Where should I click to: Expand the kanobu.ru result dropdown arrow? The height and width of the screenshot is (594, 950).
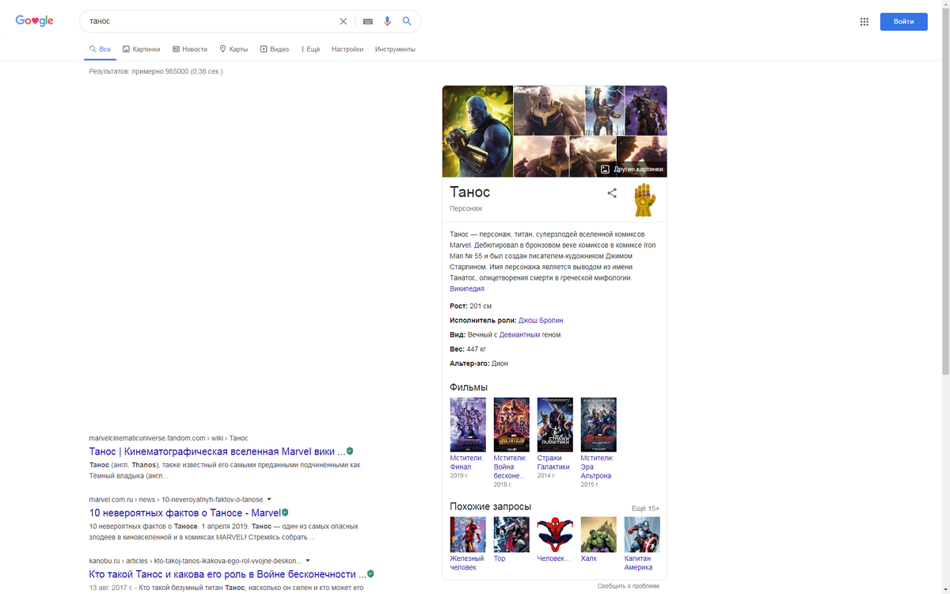tap(307, 561)
